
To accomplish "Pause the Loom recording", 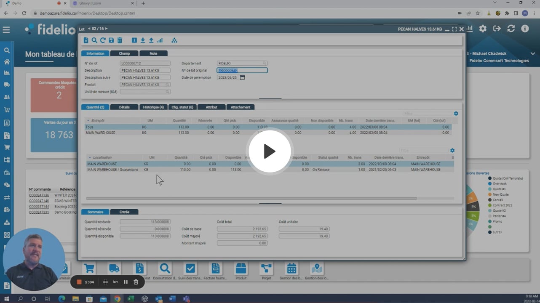I will tap(126, 282).
